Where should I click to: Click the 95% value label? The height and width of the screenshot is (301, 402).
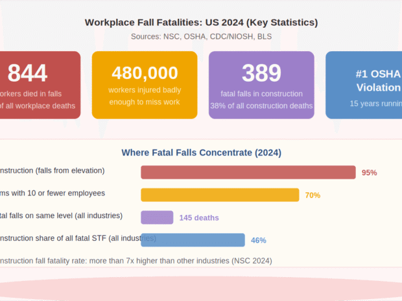(369, 173)
